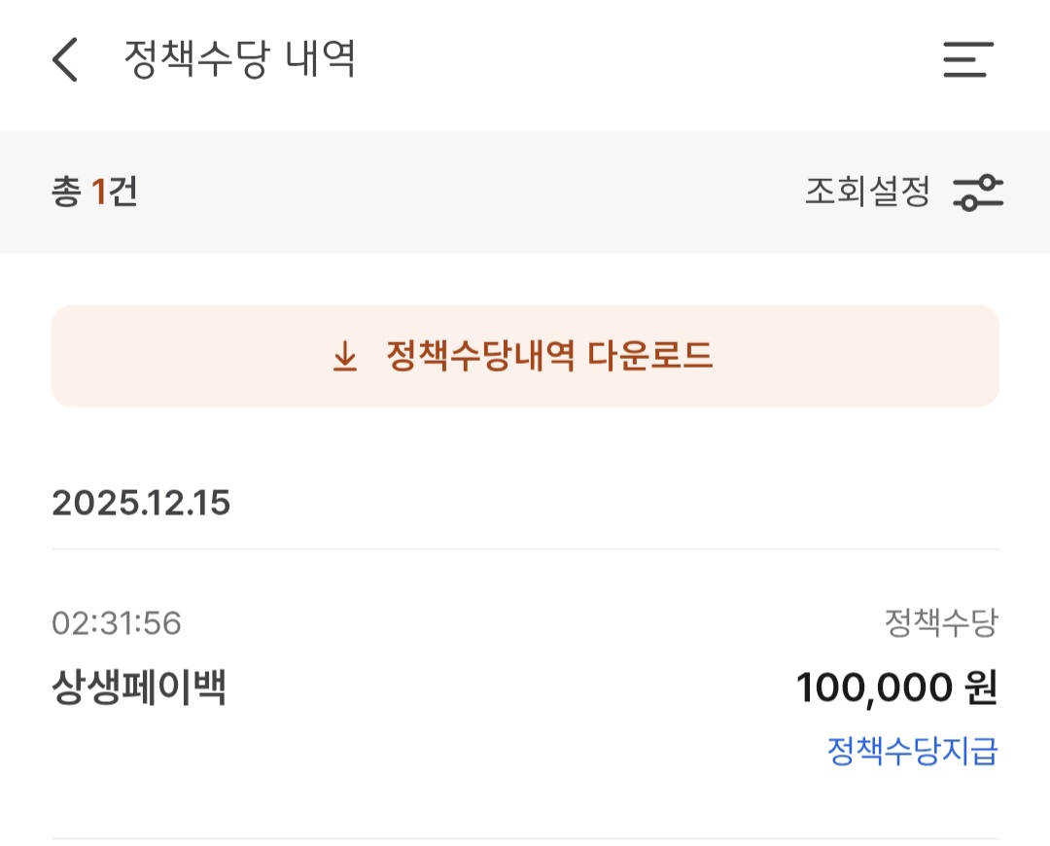
Task: Open search settings via the sliders icon
Action: click(x=977, y=192)
